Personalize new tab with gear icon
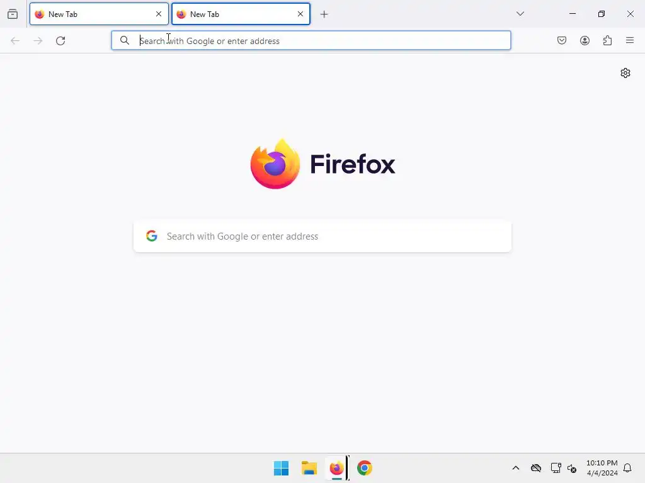The width and height of the screenshot is (645, 483). [x=625, y=73]
